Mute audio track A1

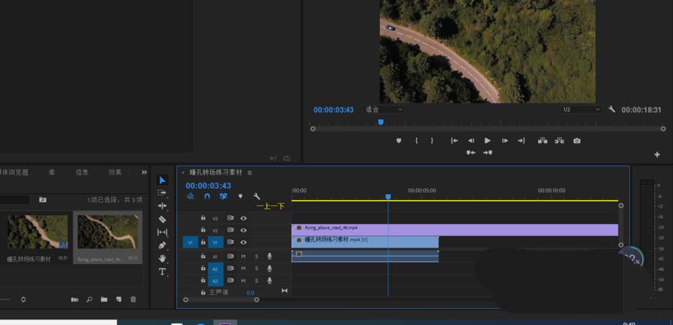point(244,257)
